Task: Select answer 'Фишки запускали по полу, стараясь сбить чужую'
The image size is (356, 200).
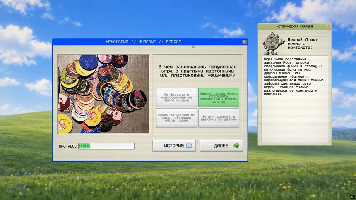Action: click(x=176, y=118)
